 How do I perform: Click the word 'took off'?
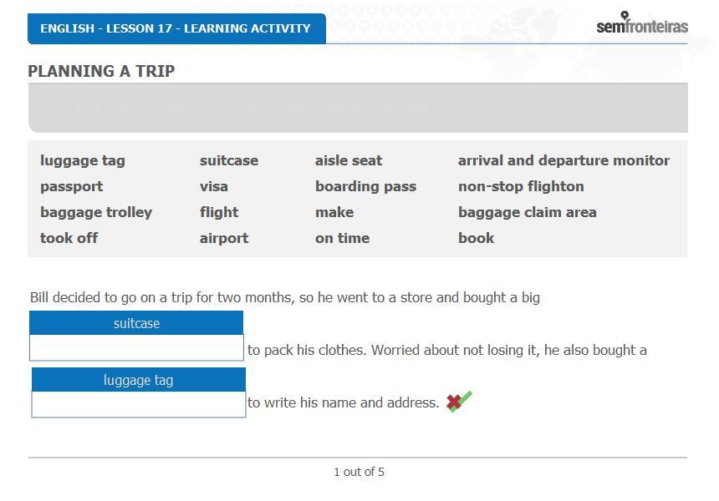click(x=69, y=238)
